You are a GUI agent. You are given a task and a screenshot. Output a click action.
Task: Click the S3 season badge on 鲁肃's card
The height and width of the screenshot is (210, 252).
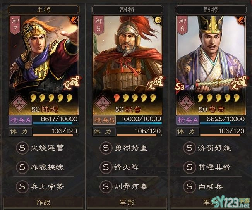pyautogui.click(x=180, y=87)
